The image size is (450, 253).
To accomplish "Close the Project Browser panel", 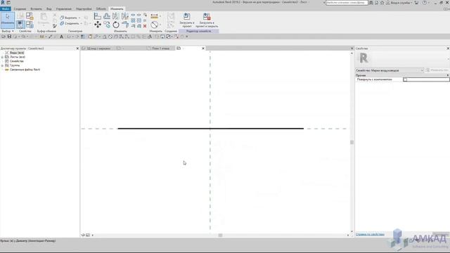I will [x=77, y=48].
